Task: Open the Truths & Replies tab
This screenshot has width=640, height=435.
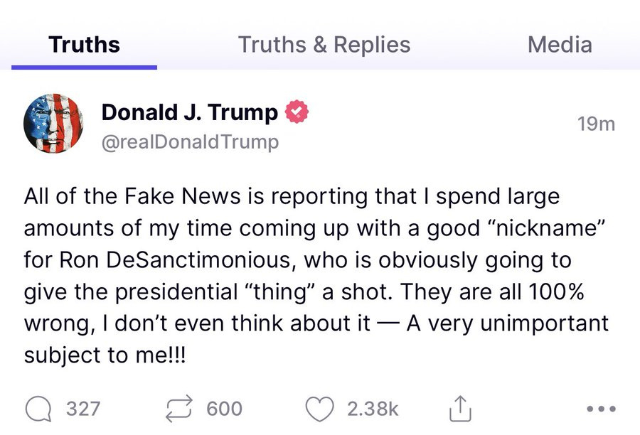Action: [324, 45]
